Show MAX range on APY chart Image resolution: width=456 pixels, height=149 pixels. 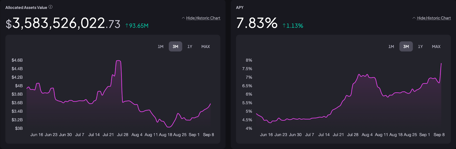[436, 46]
